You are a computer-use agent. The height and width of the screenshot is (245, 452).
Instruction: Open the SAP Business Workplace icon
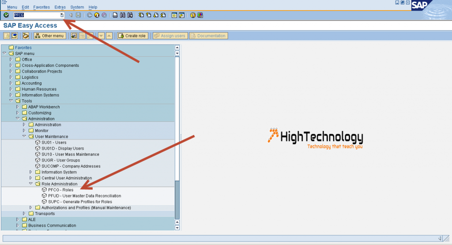pyautogui.click(x=26, y=36)
